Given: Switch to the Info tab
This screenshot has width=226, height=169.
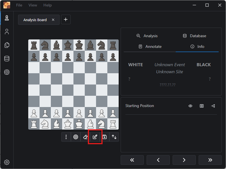Looking at the screenshot, I should [x=197, y=46].
